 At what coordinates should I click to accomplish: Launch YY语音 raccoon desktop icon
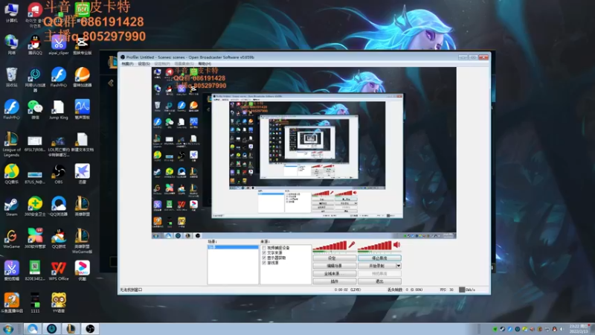tap(59, 303)
